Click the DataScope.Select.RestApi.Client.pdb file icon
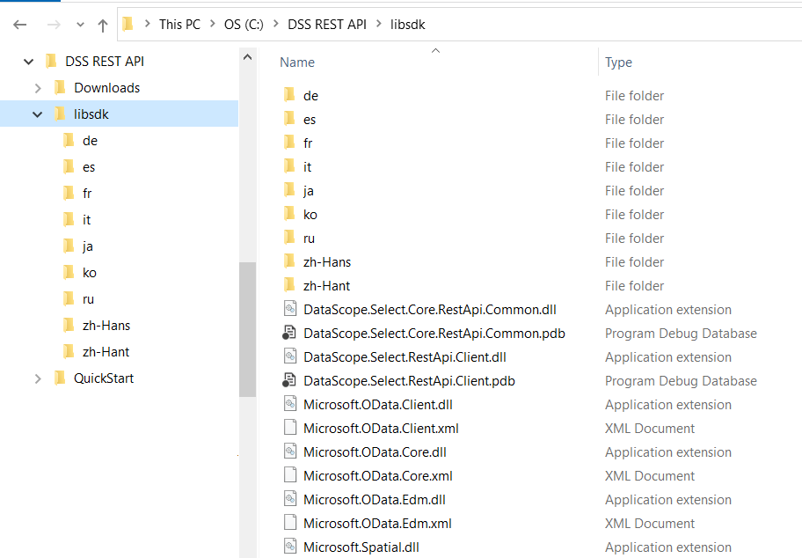The height and width of the screenshot is (558, 802). 289,380
